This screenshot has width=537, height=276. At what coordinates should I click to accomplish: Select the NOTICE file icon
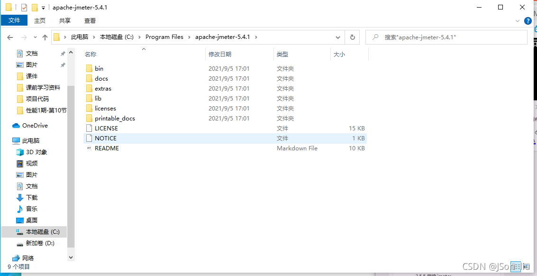point(89,138)
